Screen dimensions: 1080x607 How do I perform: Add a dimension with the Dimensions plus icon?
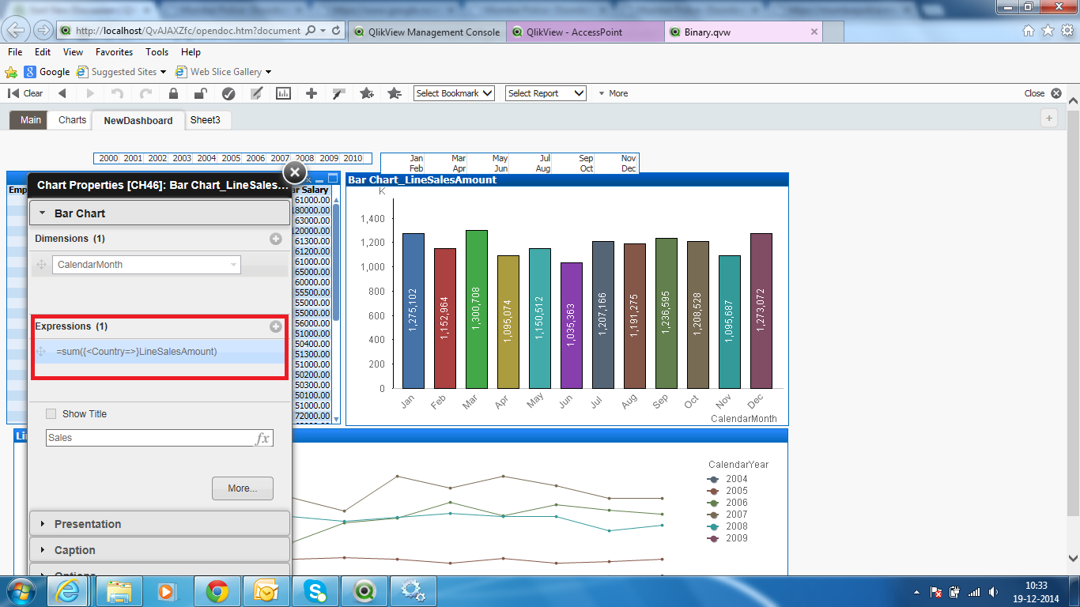276,239
